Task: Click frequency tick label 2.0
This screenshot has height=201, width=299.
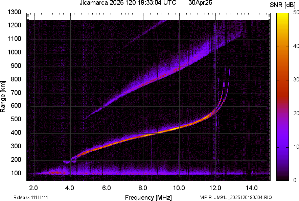Action: 33,188
